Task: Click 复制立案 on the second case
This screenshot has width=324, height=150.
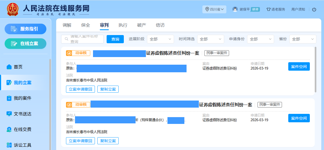Action: pyautogui.click(x=108, y=141)
